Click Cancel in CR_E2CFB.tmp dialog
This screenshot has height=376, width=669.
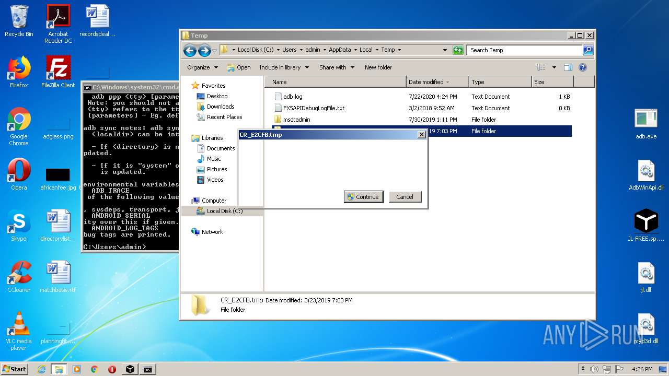[x=405, y=197]
